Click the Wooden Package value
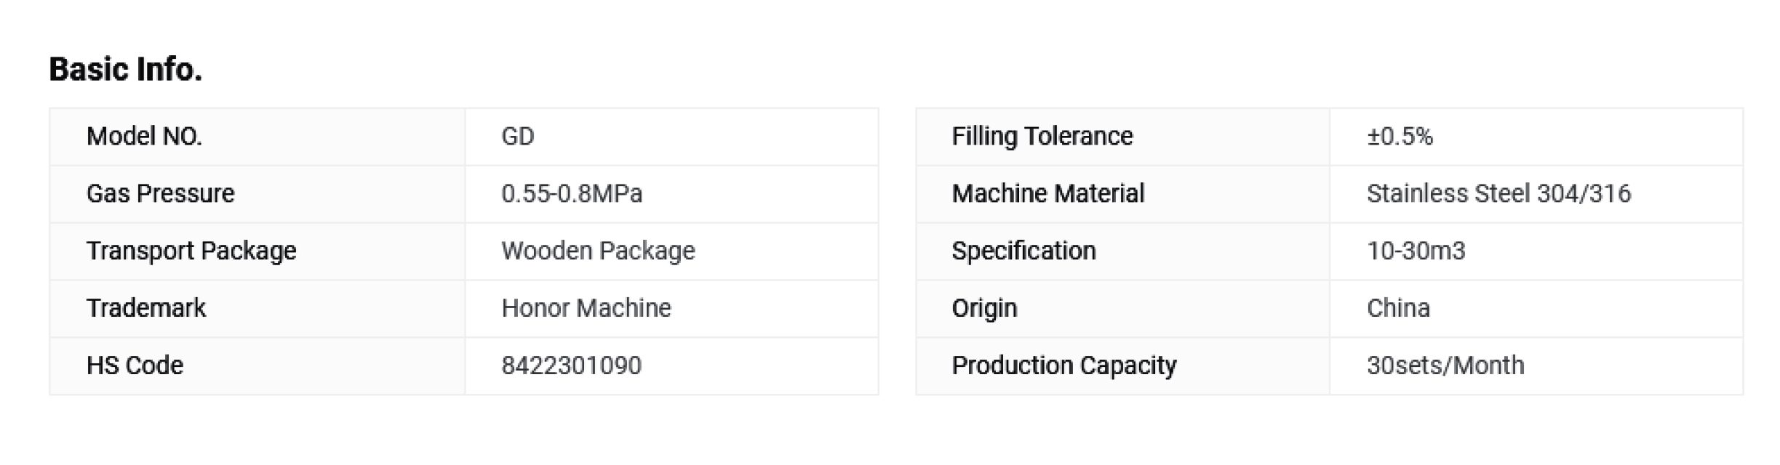This screenshot has height=465, width=1780. (x=598, y=251)
